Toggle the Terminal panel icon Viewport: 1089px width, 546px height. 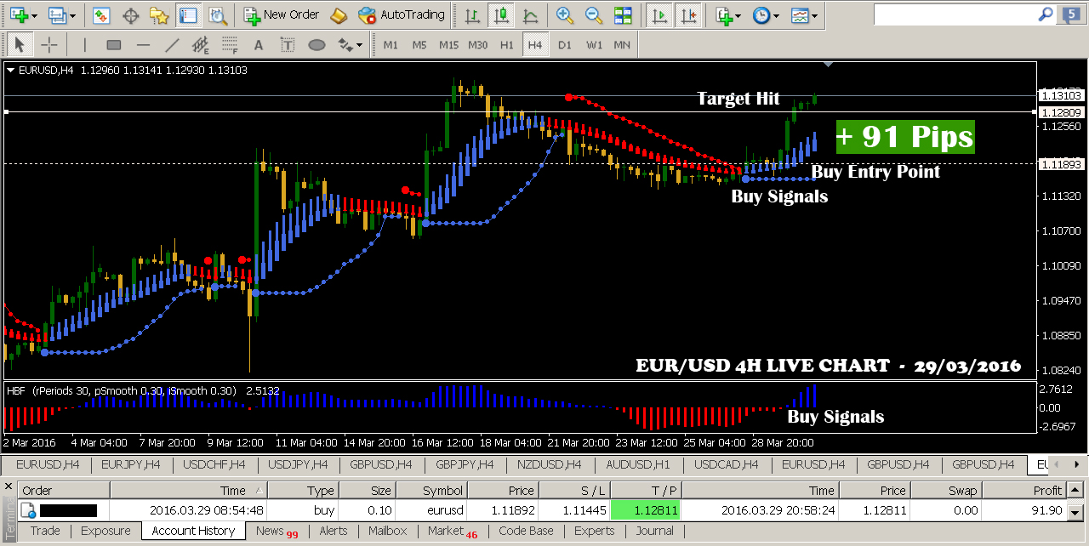click(x=188, y=15)
